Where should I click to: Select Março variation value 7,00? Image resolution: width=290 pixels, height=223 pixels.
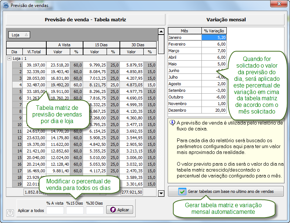[x=214, y=51]
